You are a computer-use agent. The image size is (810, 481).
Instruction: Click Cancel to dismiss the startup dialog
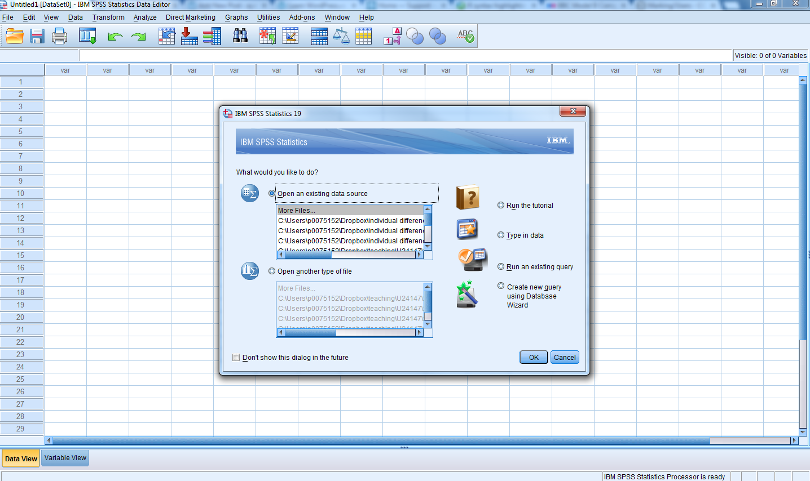(565, 357)
